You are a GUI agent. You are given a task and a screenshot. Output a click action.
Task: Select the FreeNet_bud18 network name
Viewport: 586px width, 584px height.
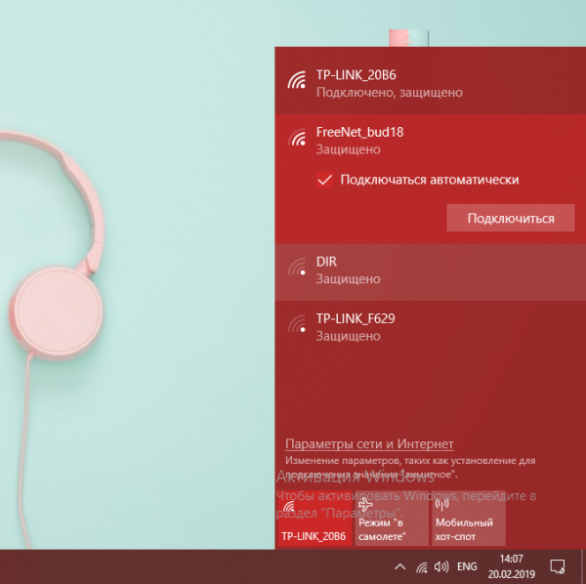(x=359, y=132)
